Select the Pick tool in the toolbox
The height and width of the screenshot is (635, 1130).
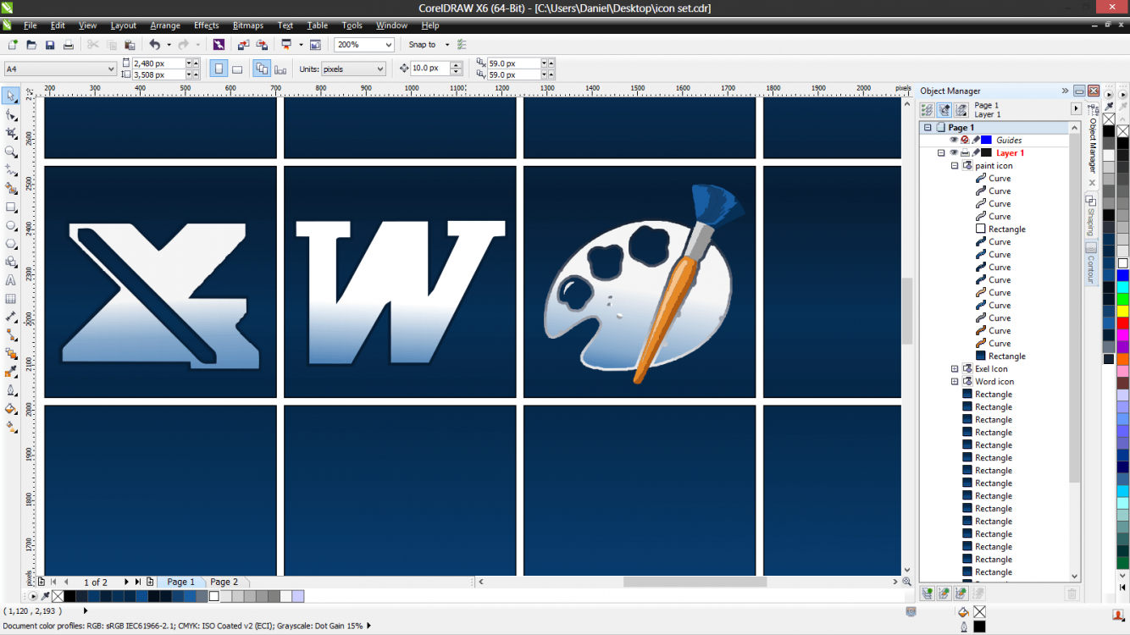coord(11,96)
